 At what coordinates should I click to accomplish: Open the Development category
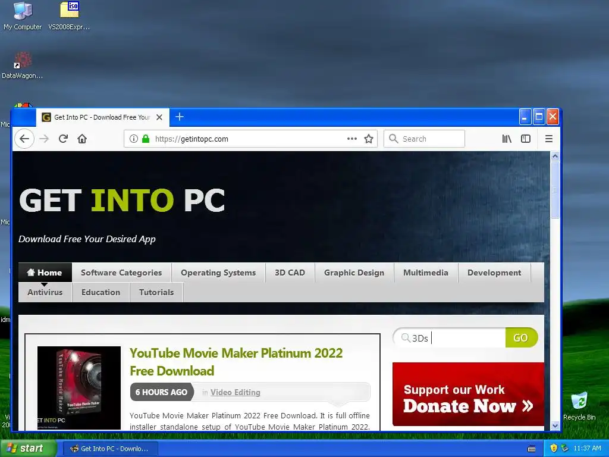(x=494, y=273)
